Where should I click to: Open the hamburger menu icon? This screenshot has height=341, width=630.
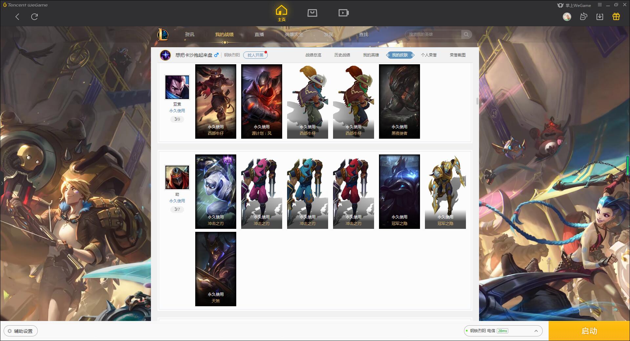(x=600, y=5)
